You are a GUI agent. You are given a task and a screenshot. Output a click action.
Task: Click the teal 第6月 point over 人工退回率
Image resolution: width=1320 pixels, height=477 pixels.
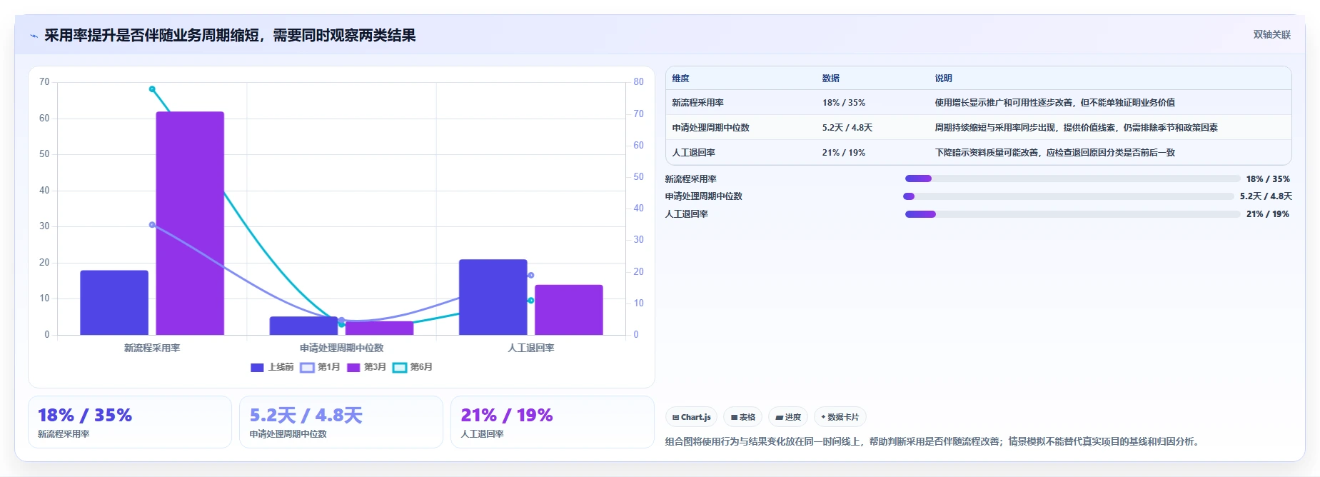pos(530,301)
